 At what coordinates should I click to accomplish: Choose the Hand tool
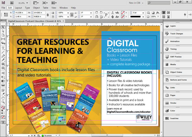click(3, 98)
